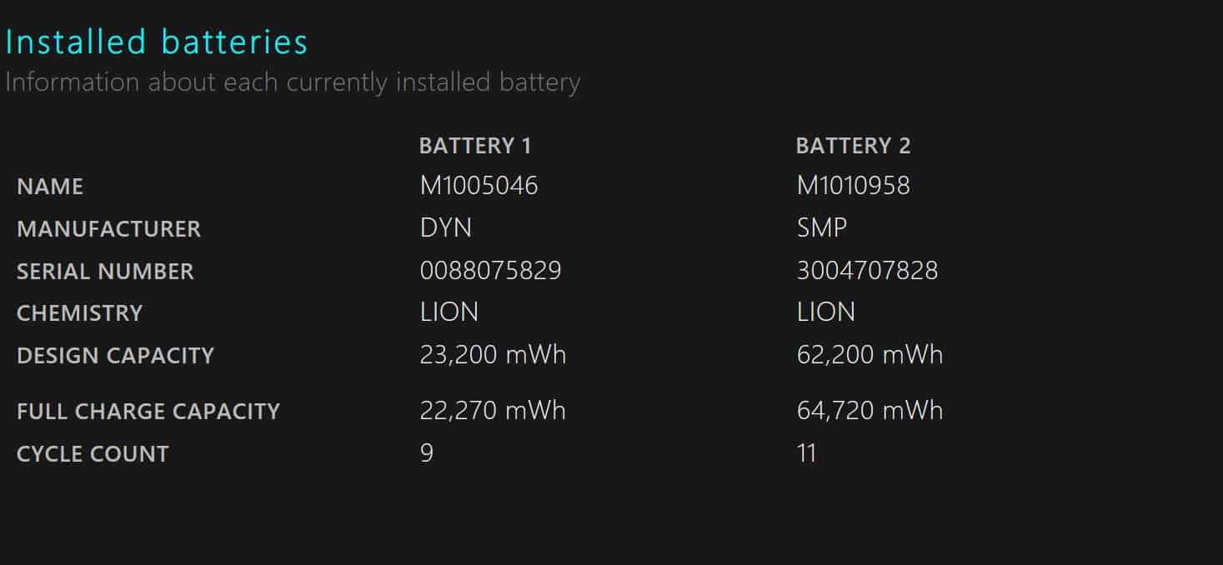Viewport: 1223px width, 565px height.
Task: Click serial number 3004707828
Action: pos(867,270)
